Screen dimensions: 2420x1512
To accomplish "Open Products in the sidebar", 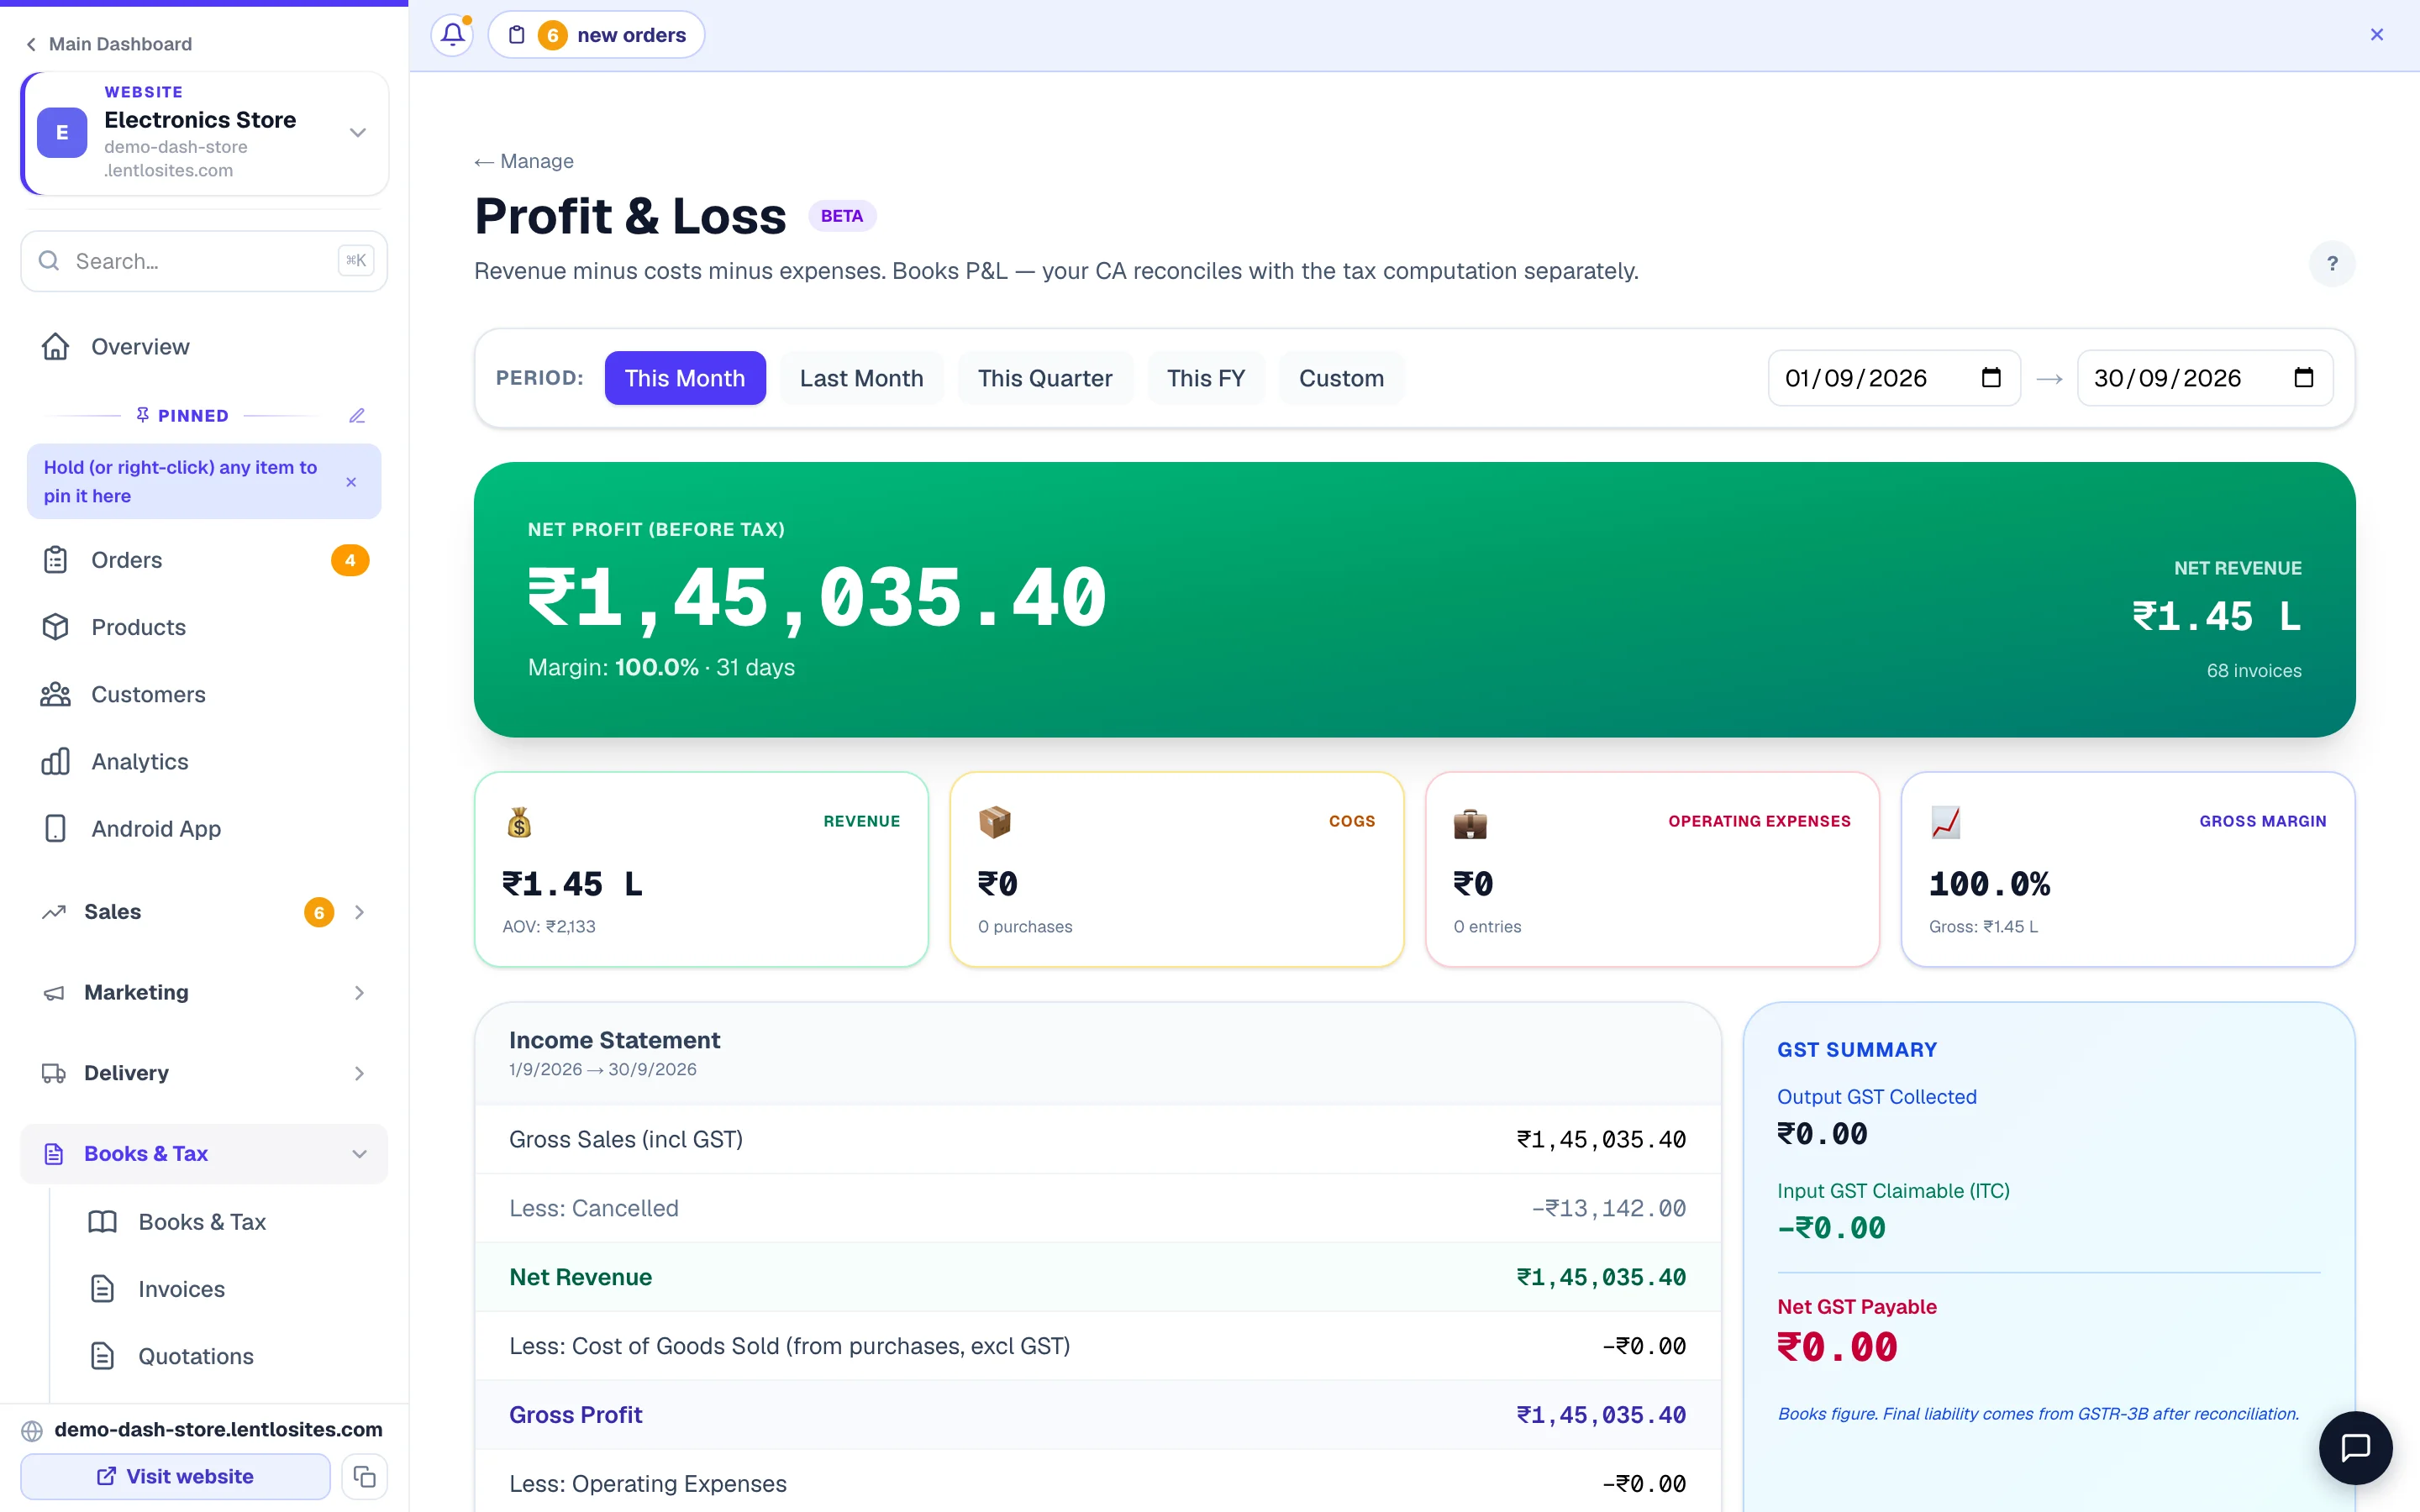I will click(204, 627).
